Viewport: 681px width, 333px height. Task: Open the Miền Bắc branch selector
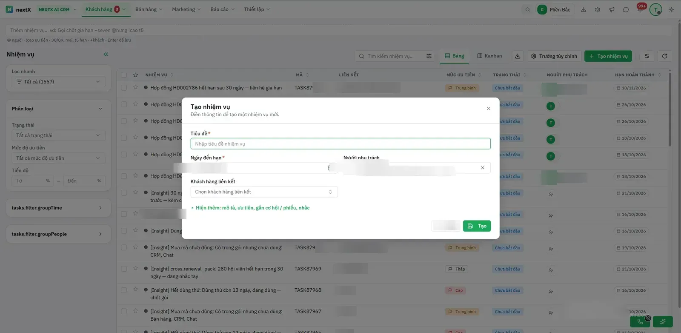pos(555,9)
